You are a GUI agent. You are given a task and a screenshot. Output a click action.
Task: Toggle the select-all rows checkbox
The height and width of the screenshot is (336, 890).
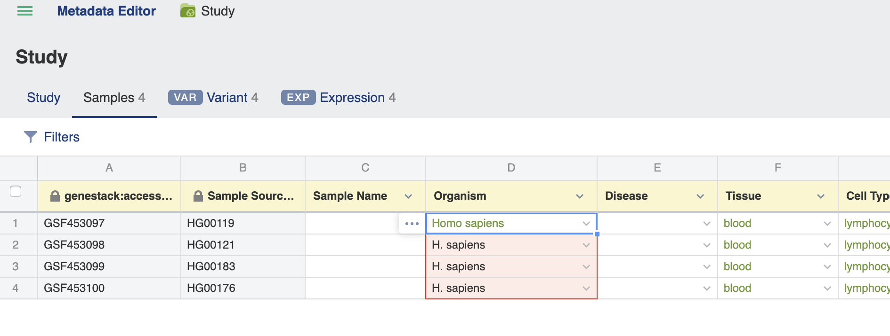16,191
